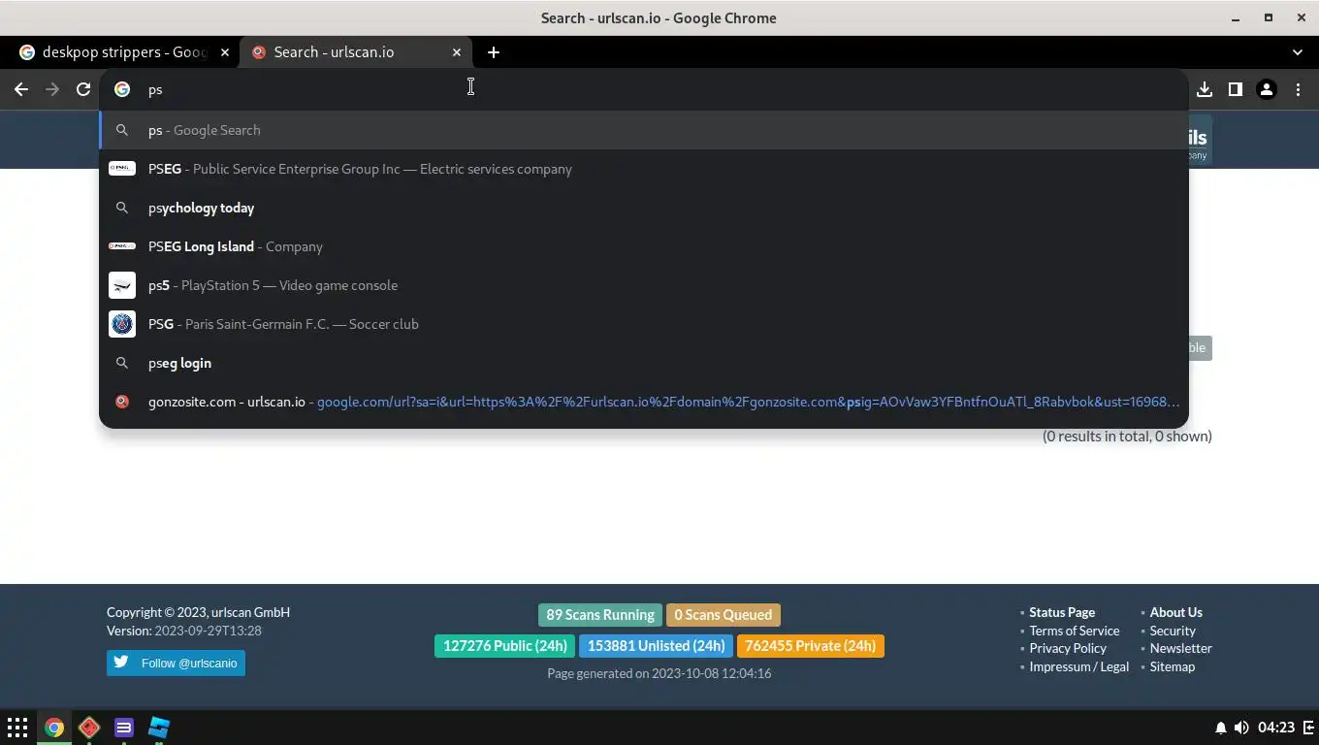1319x745 pixels.
Task: Open the gonzosite.com urlscan.io history suggestion
Action: pyautogui.click(x=644, y=402)
